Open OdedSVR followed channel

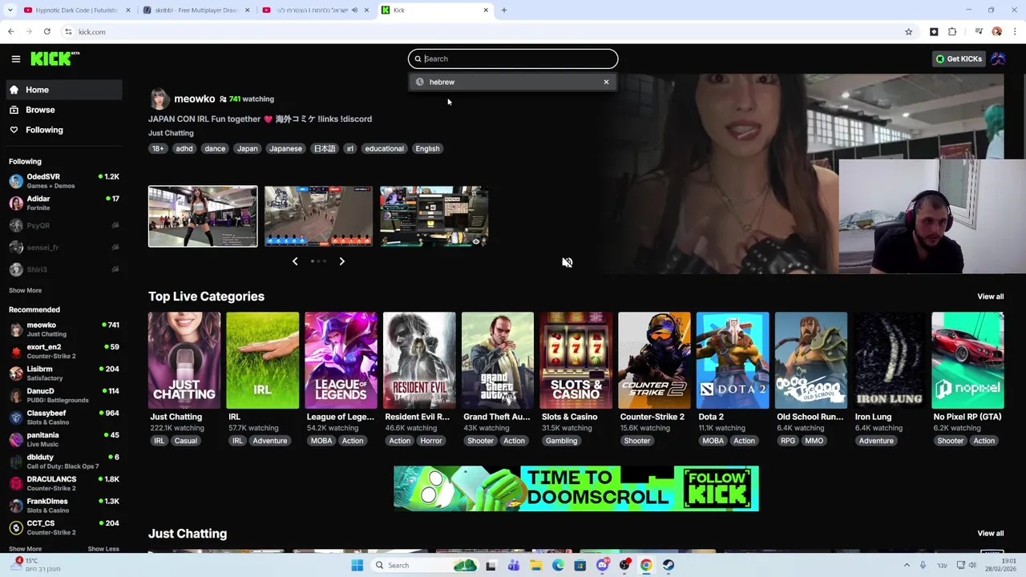(x=63, y=181)
